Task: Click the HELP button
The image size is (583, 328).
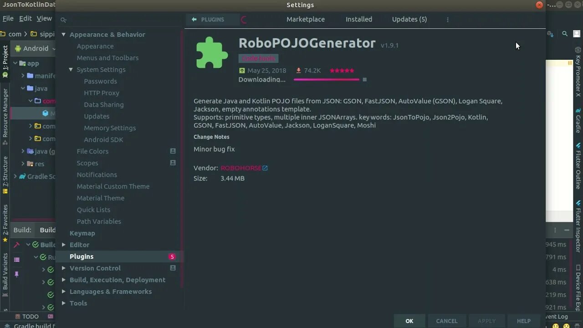Action: [x=524, y=321]
